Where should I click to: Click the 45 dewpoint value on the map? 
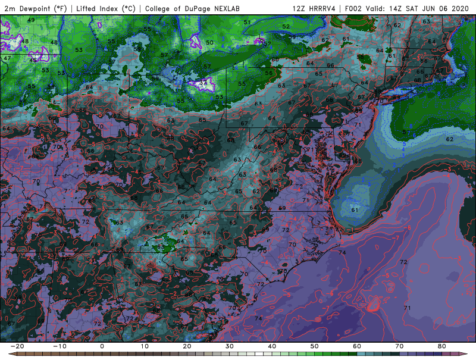pyautogui.click(x=33, y=60)
